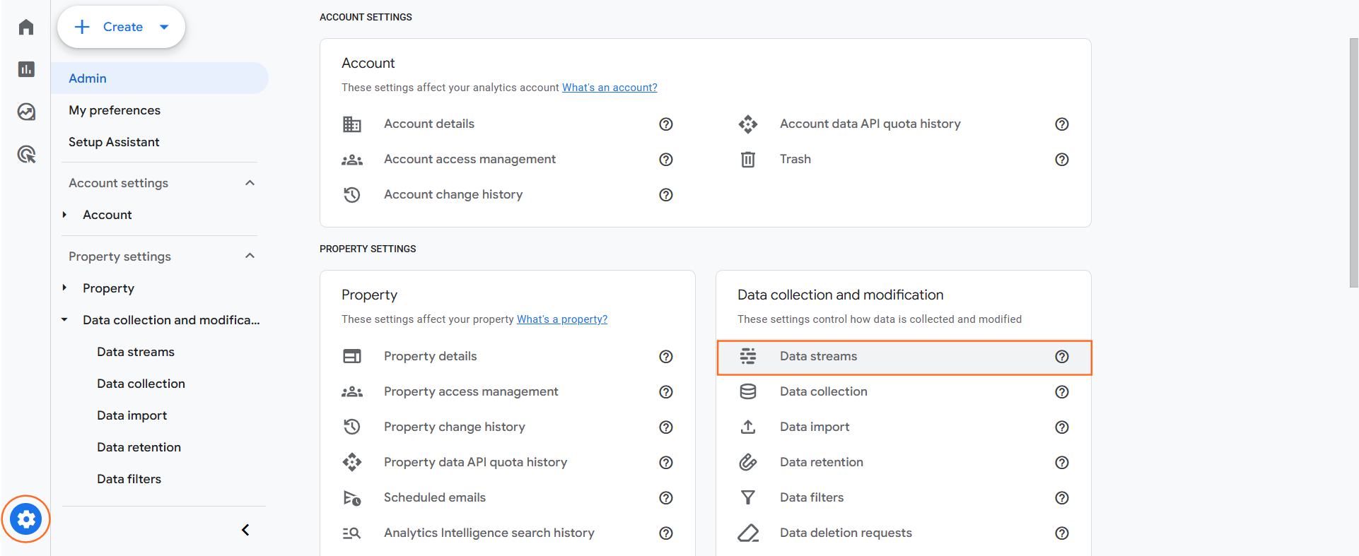Open the Advertising icon in left rail
The height and width of the screenshot is (556, 1359).
(26, 154)
